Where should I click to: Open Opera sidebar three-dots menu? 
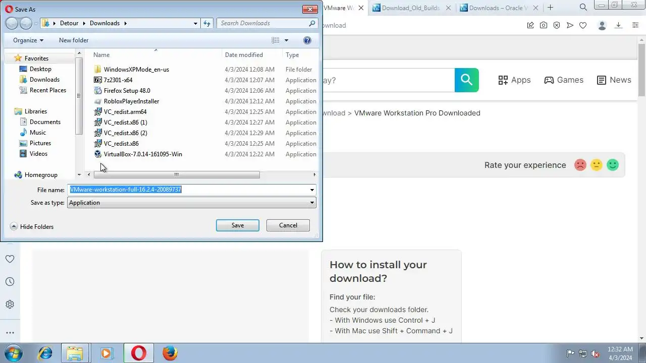click(x=10, y=333)
